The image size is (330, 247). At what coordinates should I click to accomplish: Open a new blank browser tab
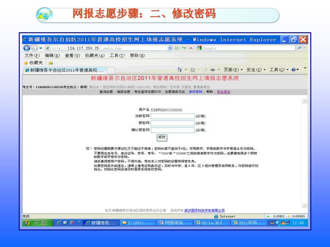(x=111, y=70)
